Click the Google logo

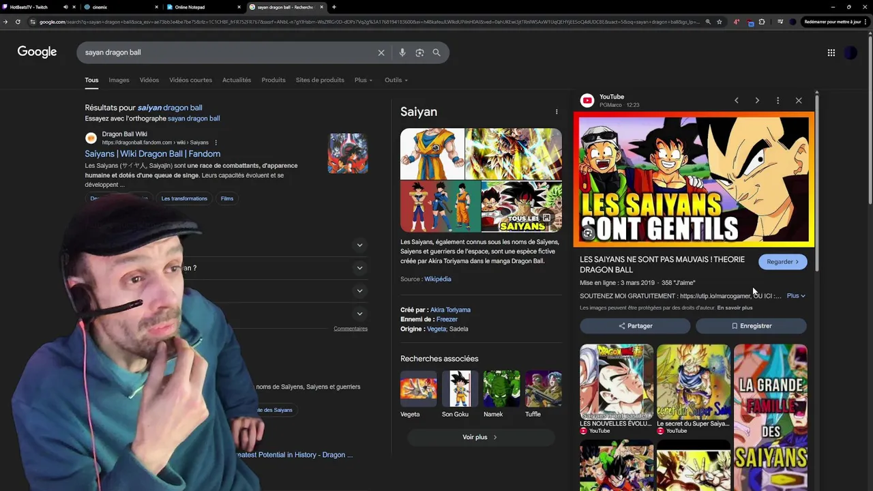37,52
